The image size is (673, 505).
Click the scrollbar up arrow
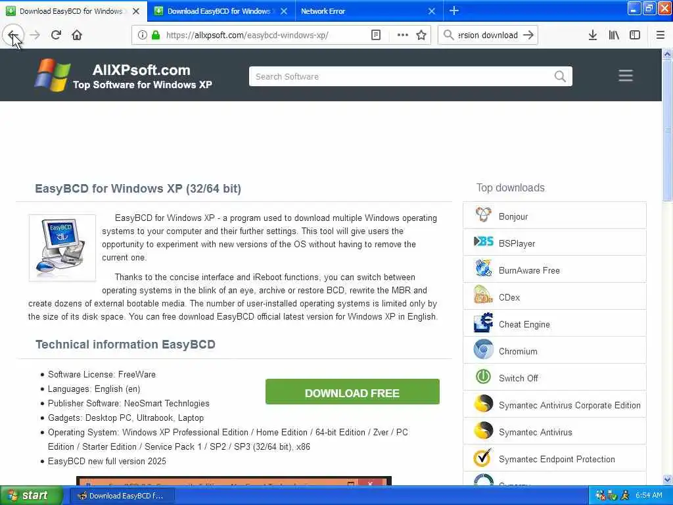667,54
